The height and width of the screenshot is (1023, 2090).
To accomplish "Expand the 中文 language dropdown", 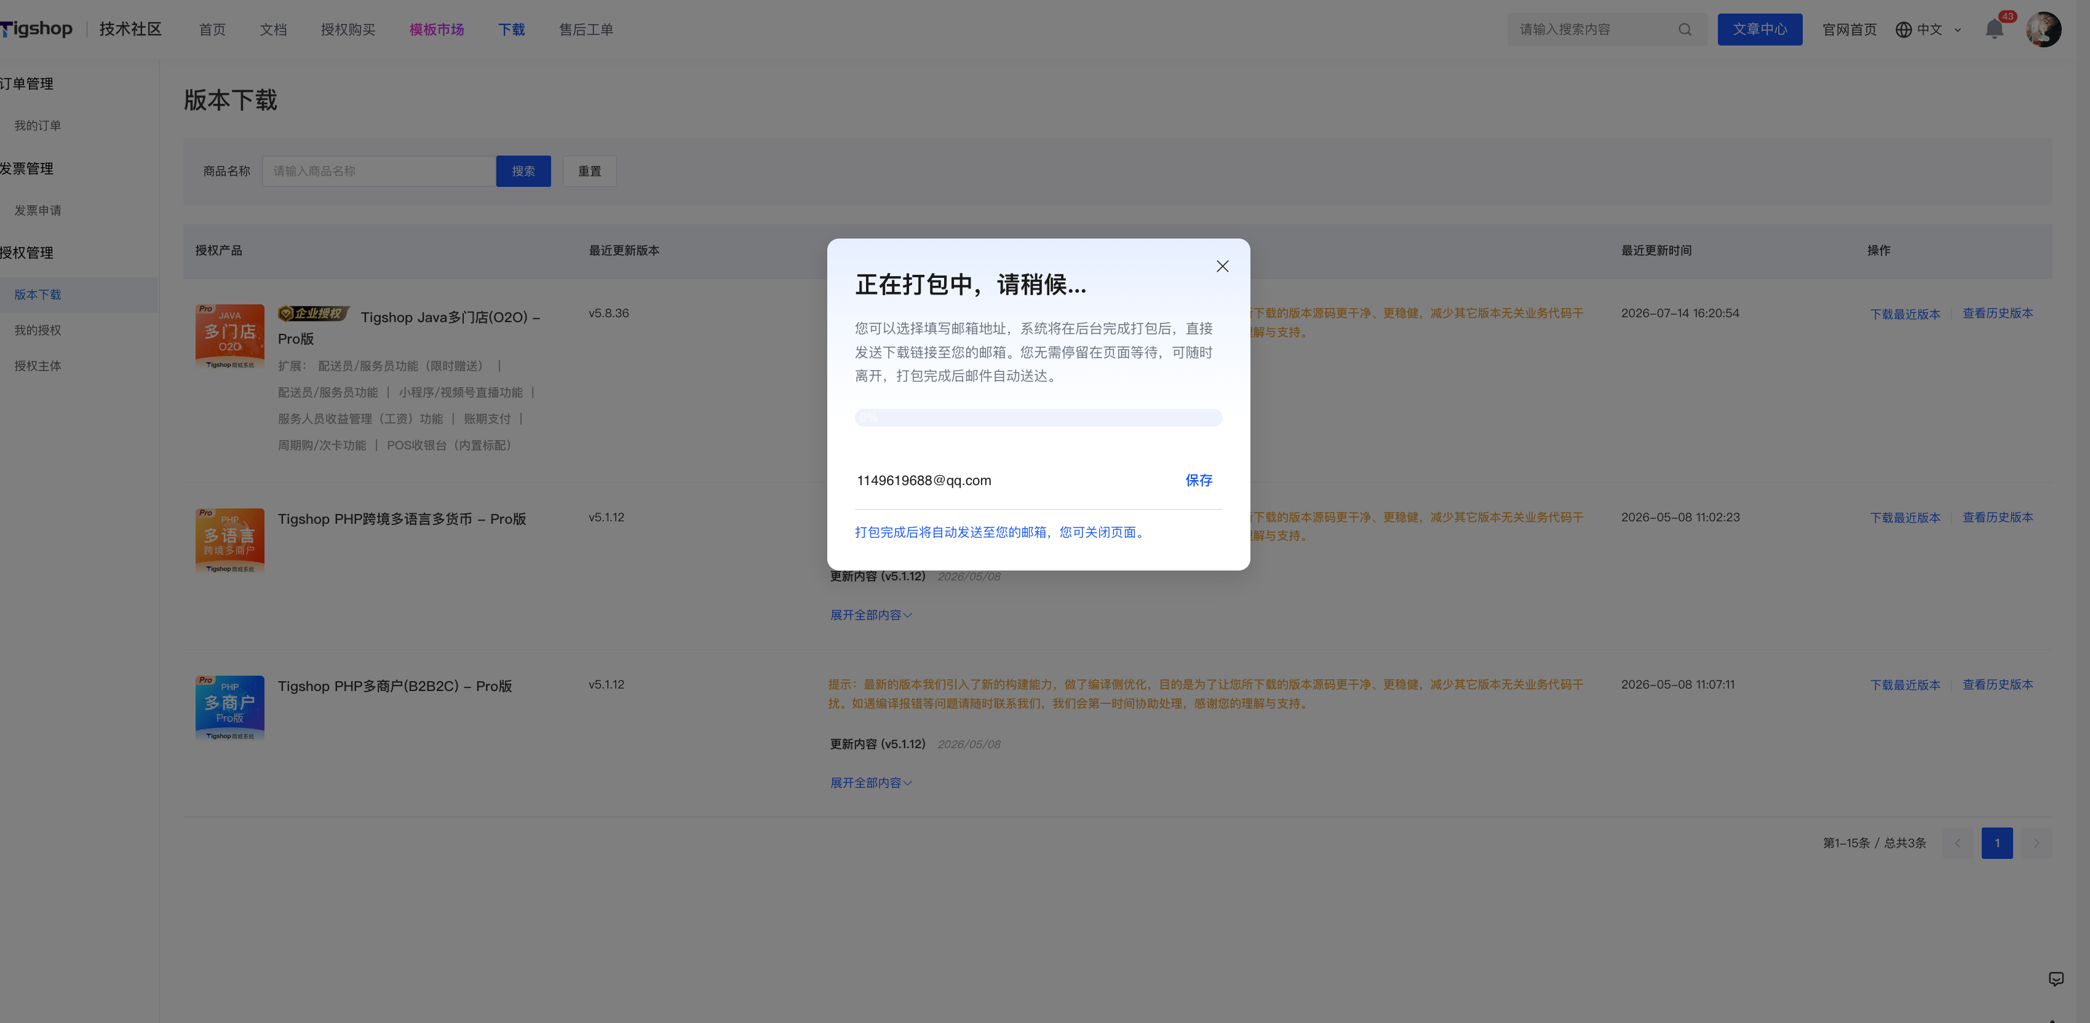I will (1939, 30).
